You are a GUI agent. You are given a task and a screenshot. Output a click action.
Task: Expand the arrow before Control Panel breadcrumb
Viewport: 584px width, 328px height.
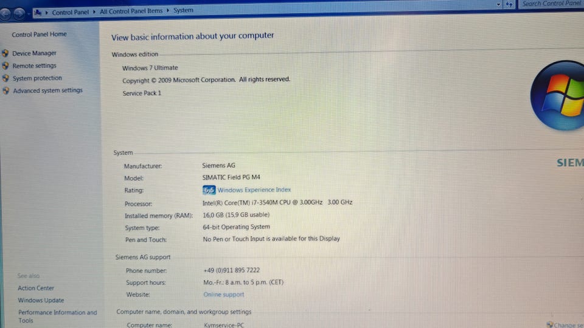(x=47, y=13)
